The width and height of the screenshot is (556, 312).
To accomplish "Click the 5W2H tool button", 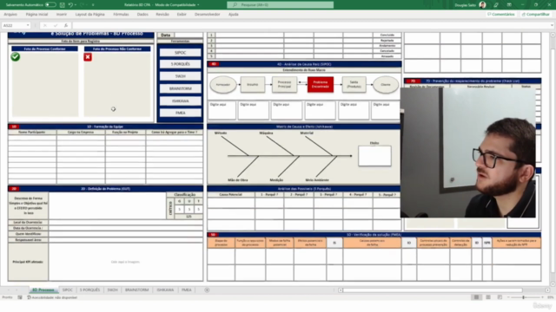I will click(x=180, y=76).
